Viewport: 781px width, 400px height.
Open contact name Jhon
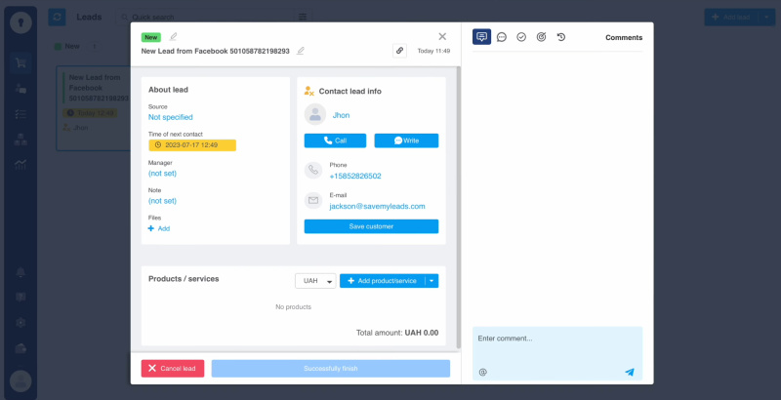pyautogui.click(x=341, y=115)
